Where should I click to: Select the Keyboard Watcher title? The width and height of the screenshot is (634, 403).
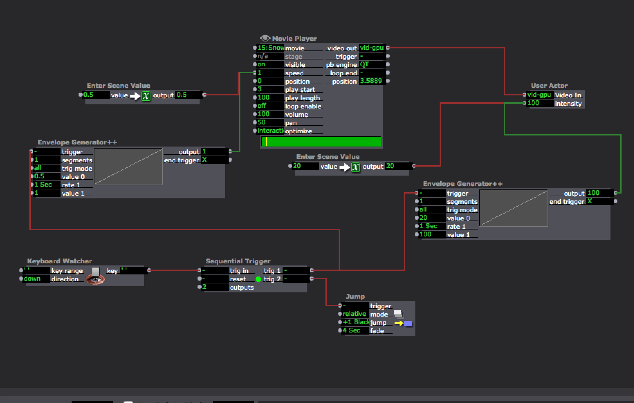click(x=59, y=261)
